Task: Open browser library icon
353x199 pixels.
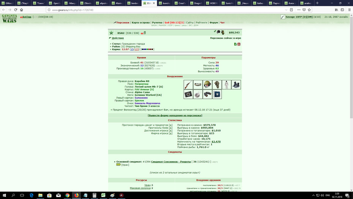Action: (x=336, y=10)
